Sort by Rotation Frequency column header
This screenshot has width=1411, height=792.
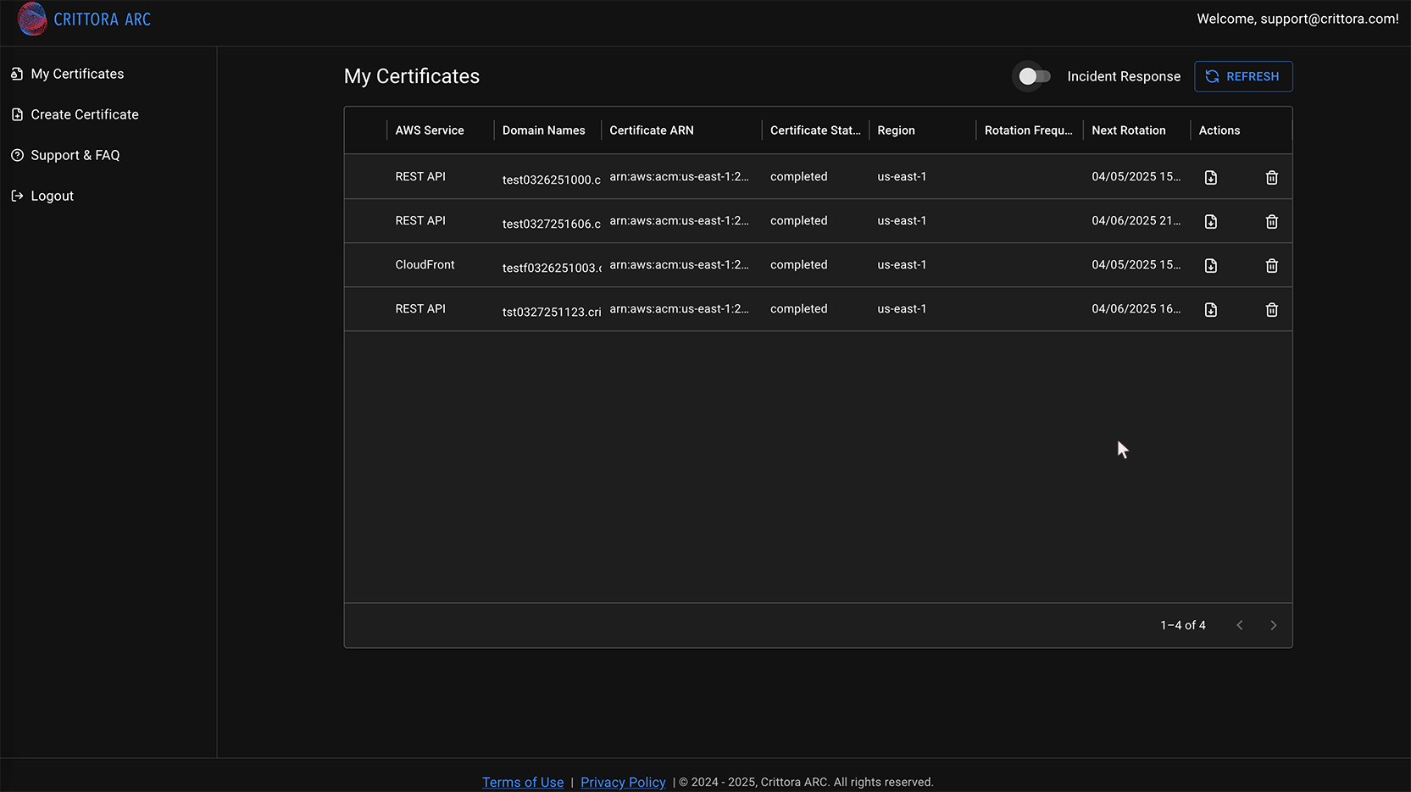[1029, 130]
